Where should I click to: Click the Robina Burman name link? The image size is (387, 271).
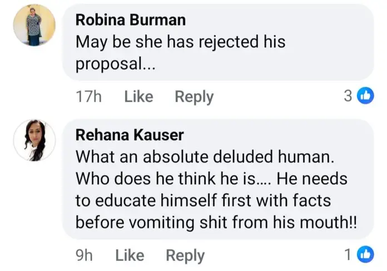131,21
